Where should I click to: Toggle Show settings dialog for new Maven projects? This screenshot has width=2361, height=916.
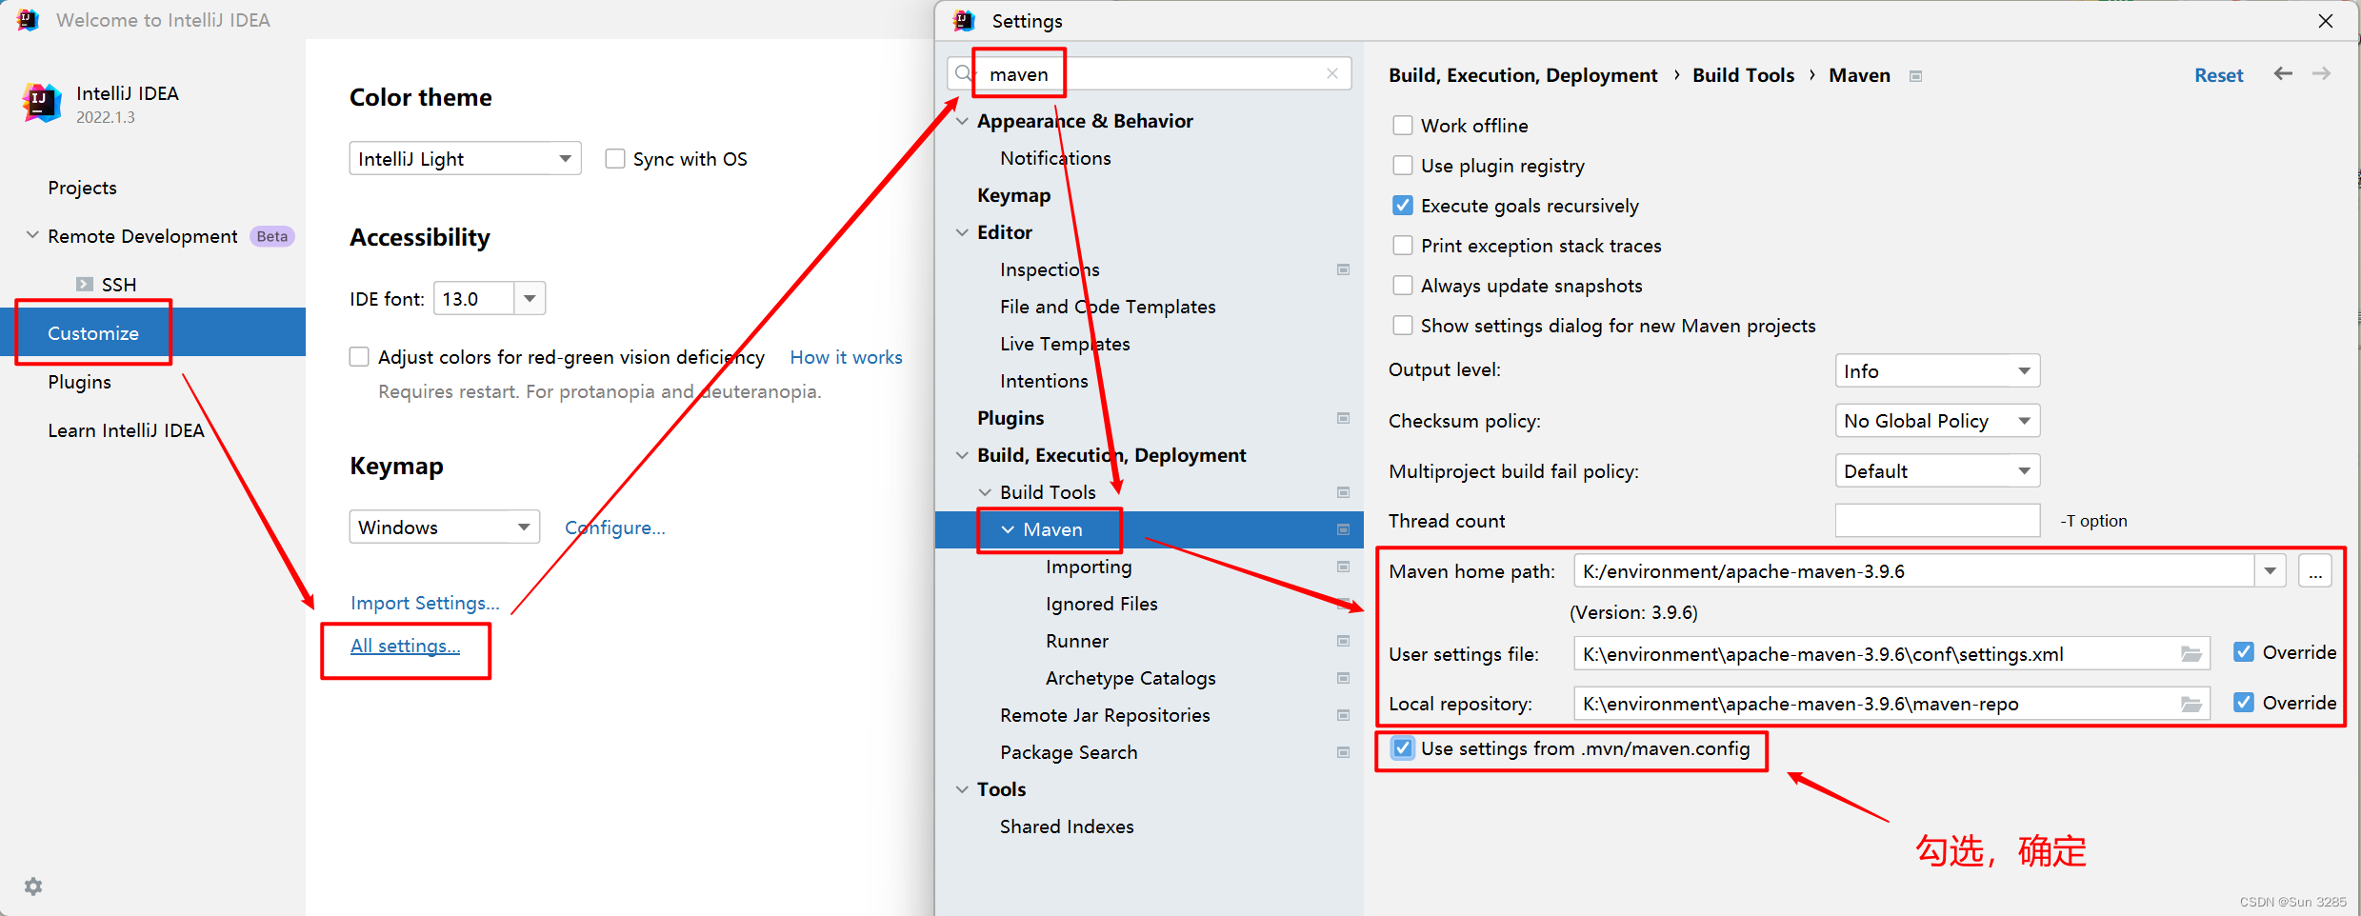[x=1402, y=326]
